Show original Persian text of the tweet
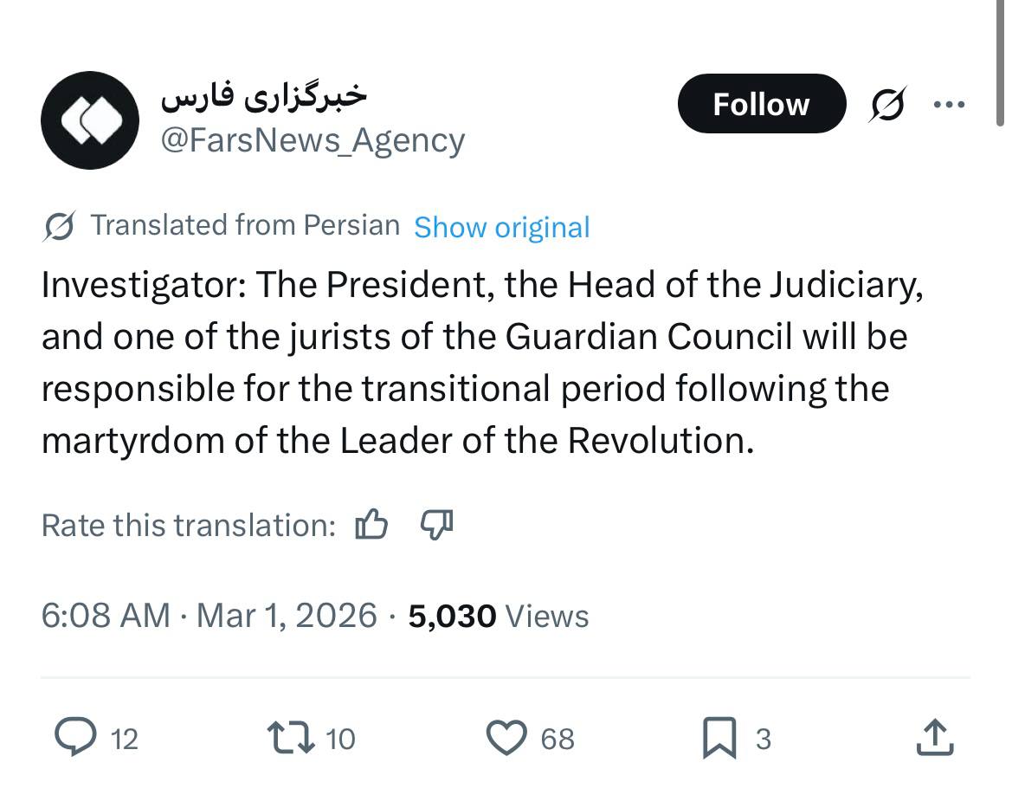Screen dimensions: 1012x795 (502, 227)
